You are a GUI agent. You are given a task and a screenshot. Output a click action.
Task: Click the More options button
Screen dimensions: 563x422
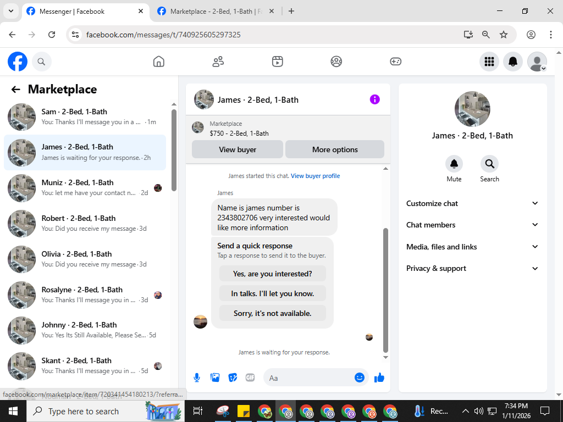coord(335,149)
